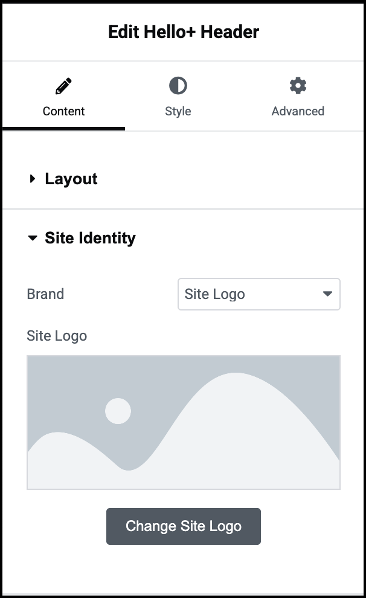The width and height of the screenshot is (366, 598).
Task: Switch to the Content tab label
Action: (63, 111)
